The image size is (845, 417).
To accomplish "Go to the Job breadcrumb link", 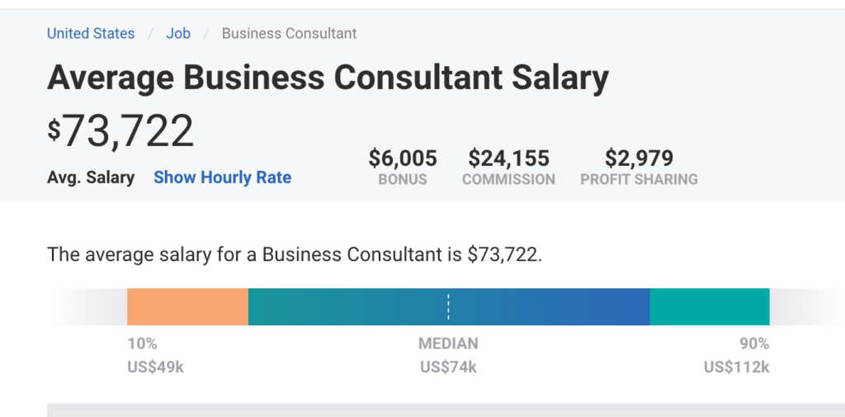I will pos(178,34).
